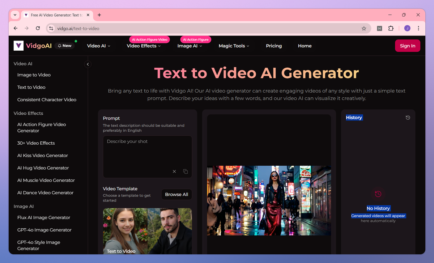
Task: Bookmark this page with the star icon
Action: [x=364, y=28]
